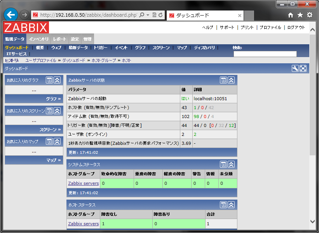Open menu icon of システムステータス widget
This screenshot has height=233, width=319.
(x=223, y=164)
